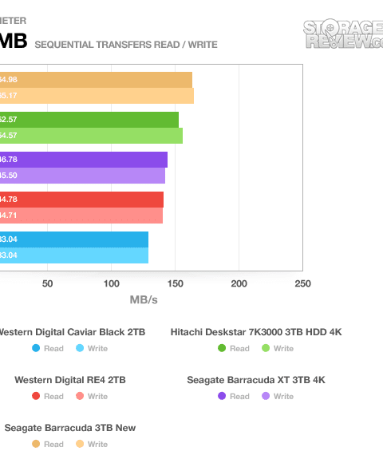Click the Seagate Barracuda 3TB New Read swatch
The image size is (383, 463).
(36, 444)
